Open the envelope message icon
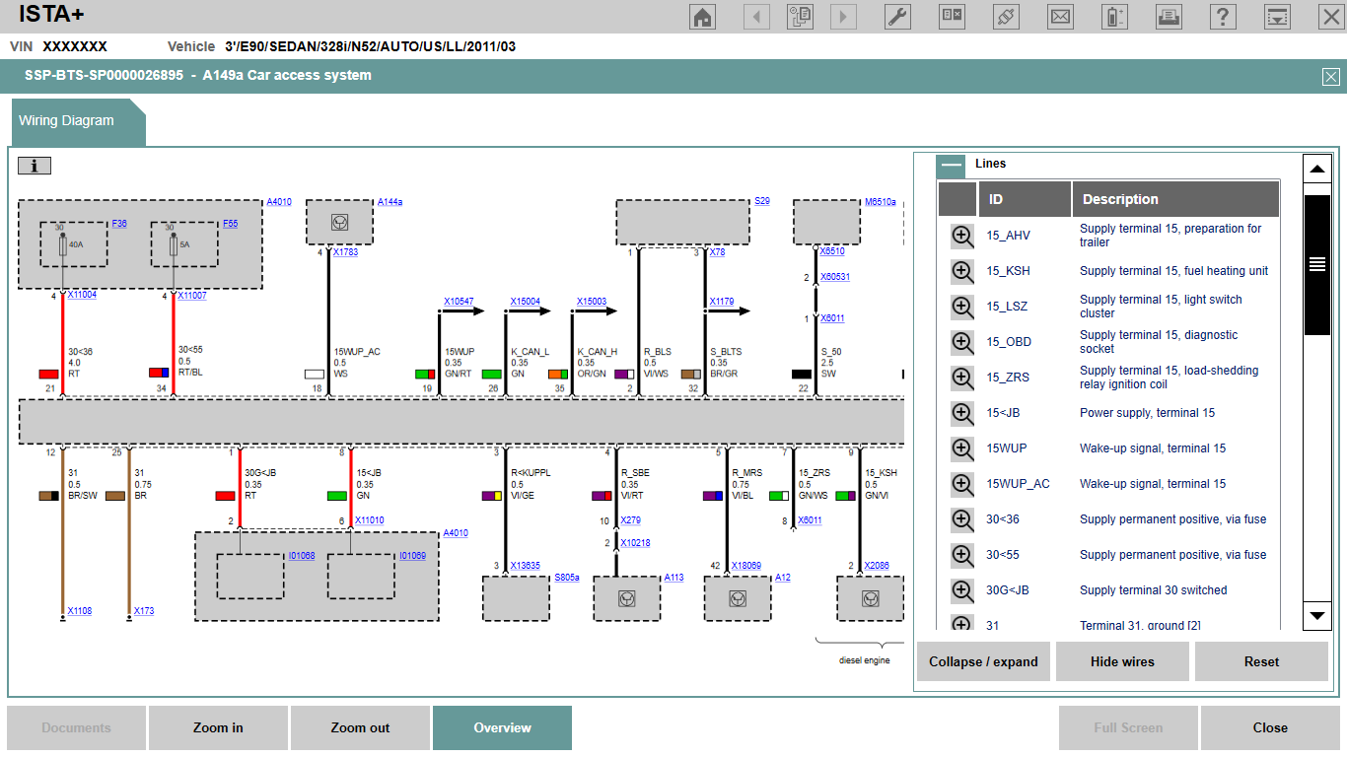1347x757 pixels. pyautogui.click(x=1060, y=17)
